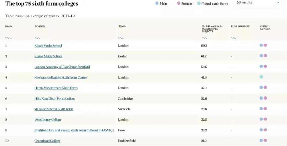The image size is (287, 146).
Task: Click the 61.2 score value
Action: coord(204,56)
